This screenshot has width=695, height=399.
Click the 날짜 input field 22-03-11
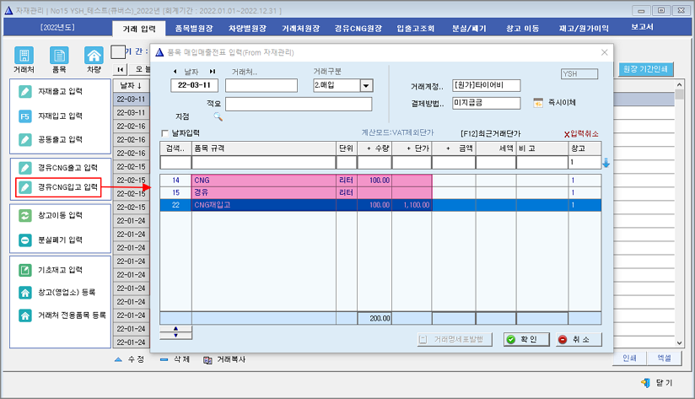[x=194, y=85]
